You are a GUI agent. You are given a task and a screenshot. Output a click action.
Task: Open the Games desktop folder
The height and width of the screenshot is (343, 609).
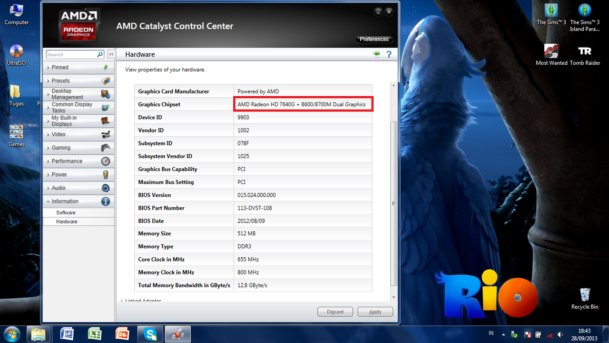pyautogui.click(x=16, y=136)
